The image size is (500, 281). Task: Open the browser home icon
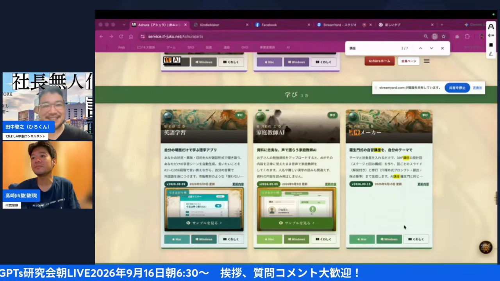point(131,36)
